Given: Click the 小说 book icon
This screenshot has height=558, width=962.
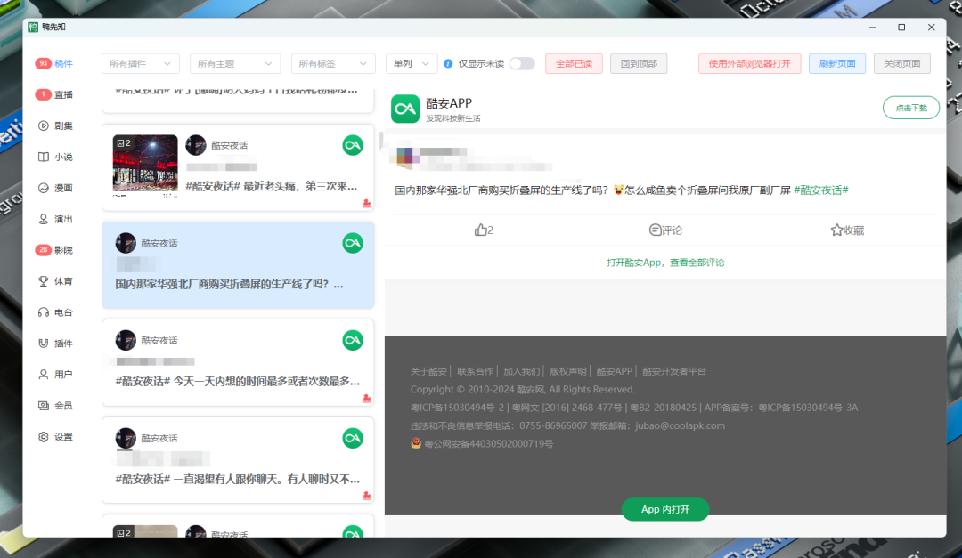Looking at the screenshot, I should tap(43, 157).
